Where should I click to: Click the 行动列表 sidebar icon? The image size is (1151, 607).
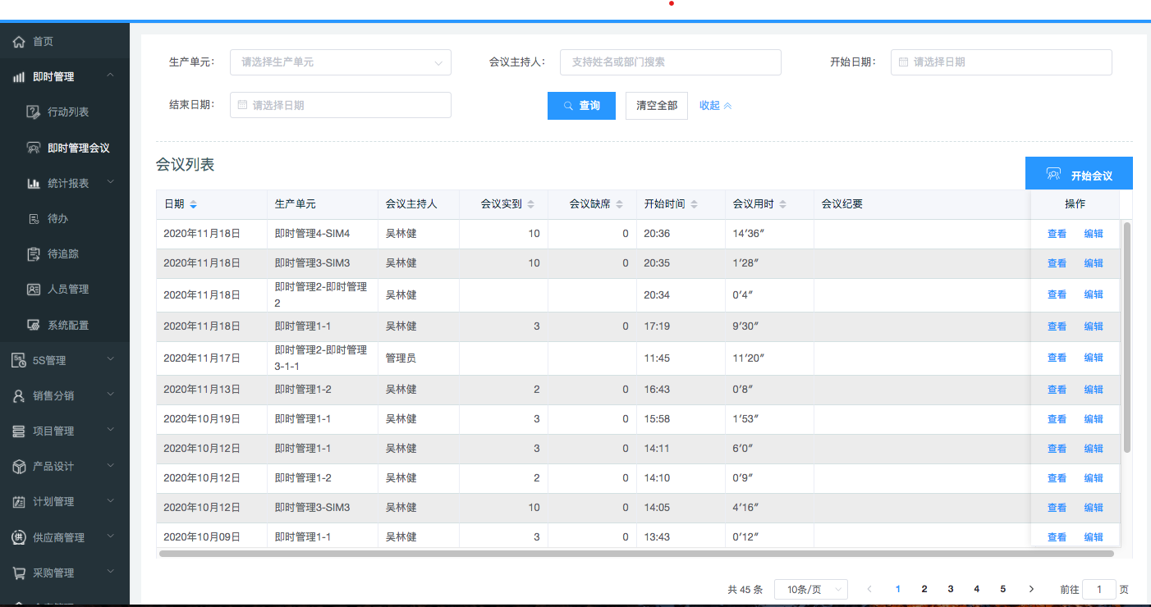(x=33, y=112)
